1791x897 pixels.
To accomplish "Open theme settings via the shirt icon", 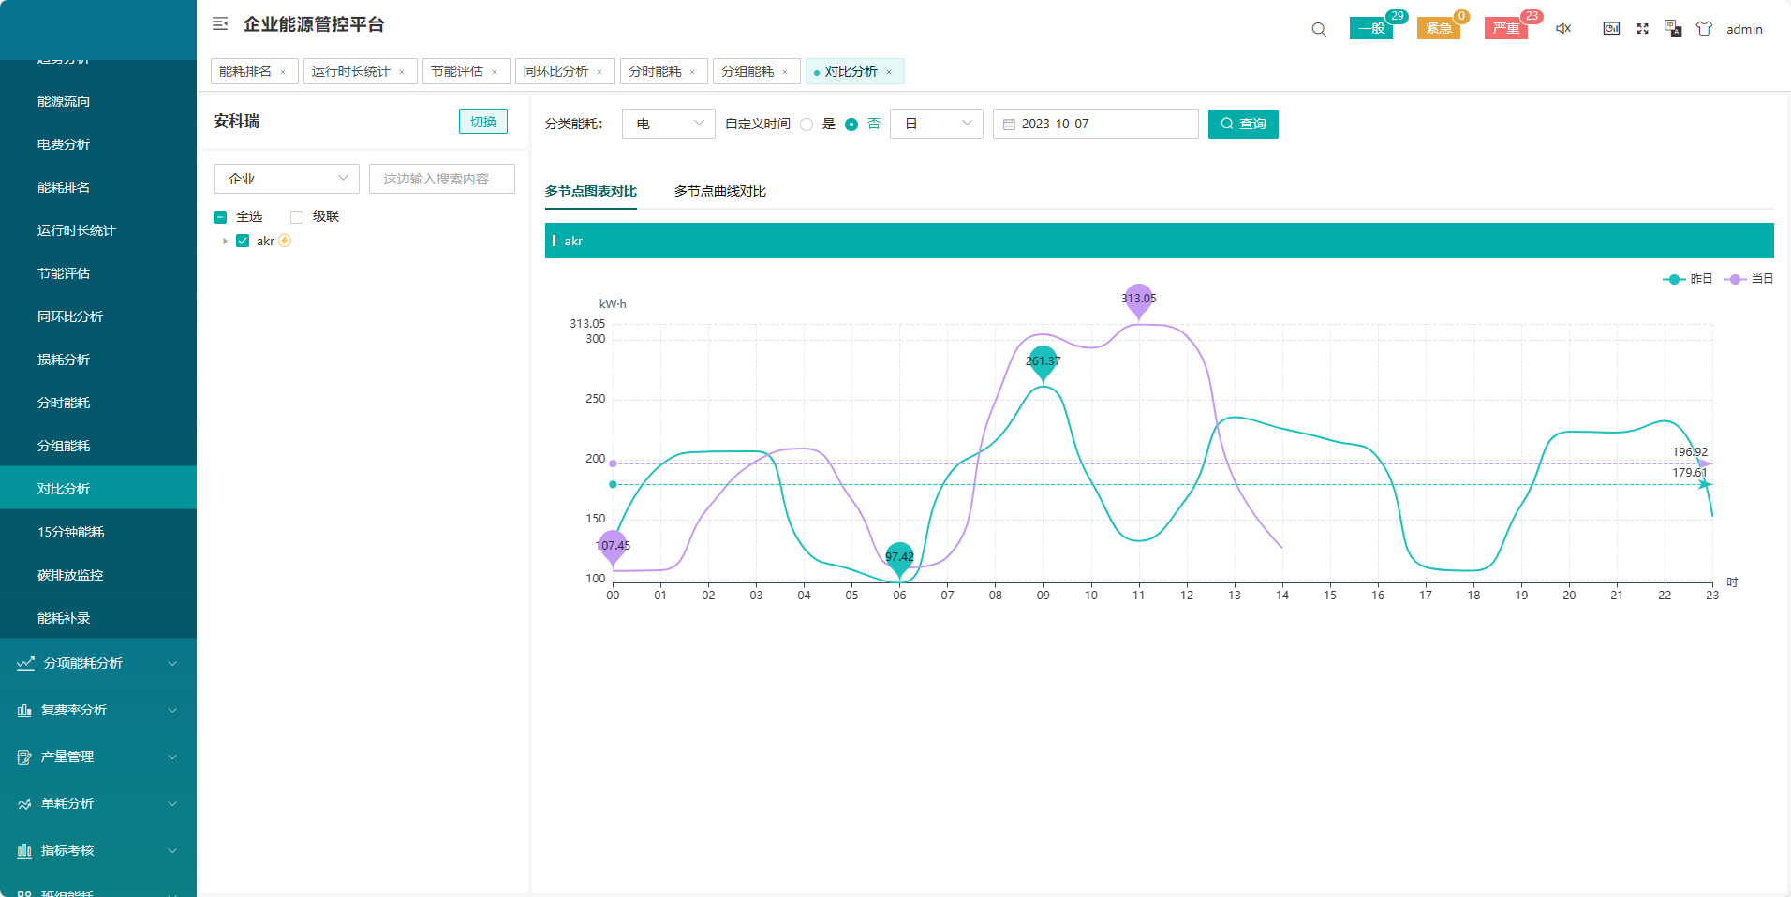I will 1704,29.
